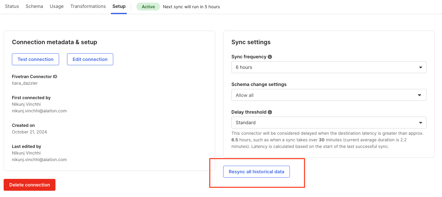Go to the Usage tab
442x197 pixels.
(x=57, y=7)
